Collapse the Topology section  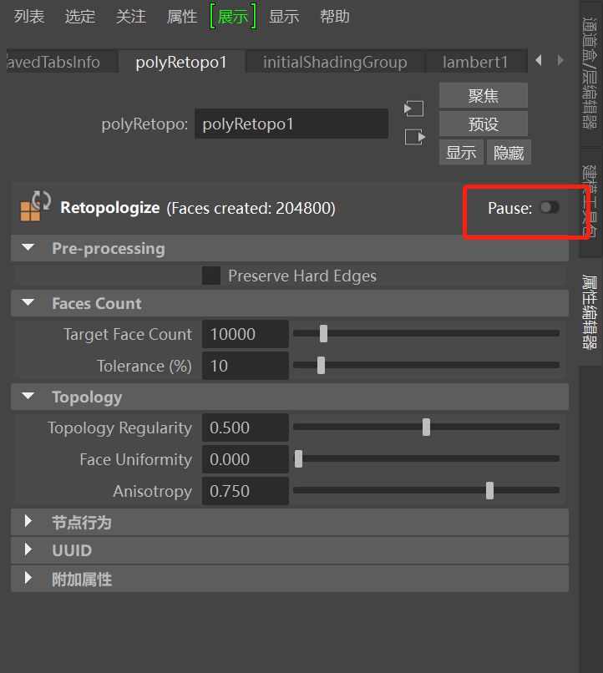28,396
